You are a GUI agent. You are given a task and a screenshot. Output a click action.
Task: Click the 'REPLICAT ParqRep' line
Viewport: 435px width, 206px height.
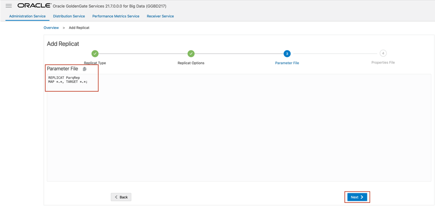tap(64, 78)
